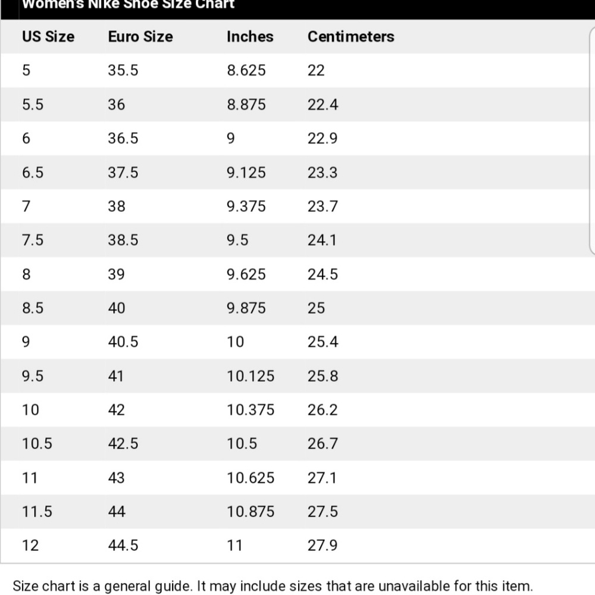Click the Inches column header
595x595 pixels.
pos(249,37)
